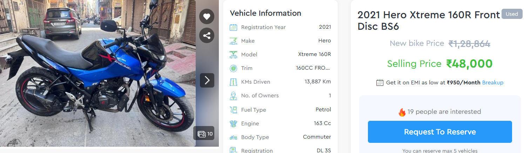The image size is (524, 153).
Task: Click the 163 Cc engine value
Action: 322,123
